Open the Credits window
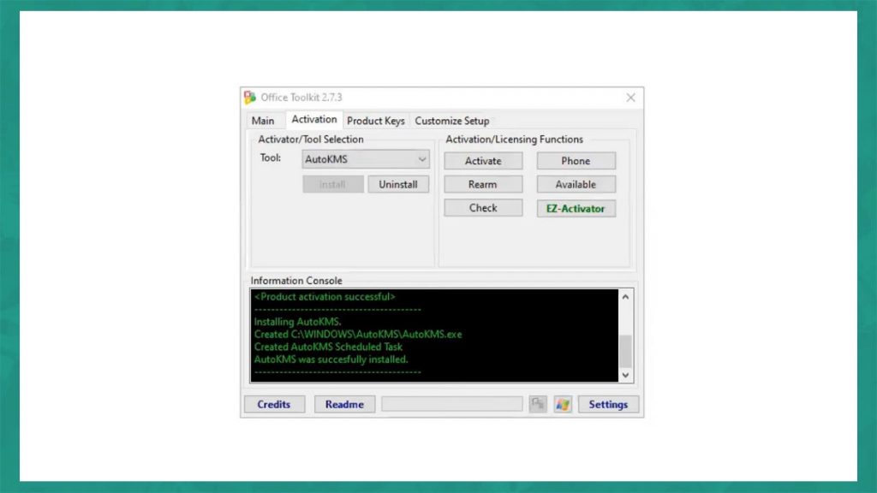 (274, 404)
